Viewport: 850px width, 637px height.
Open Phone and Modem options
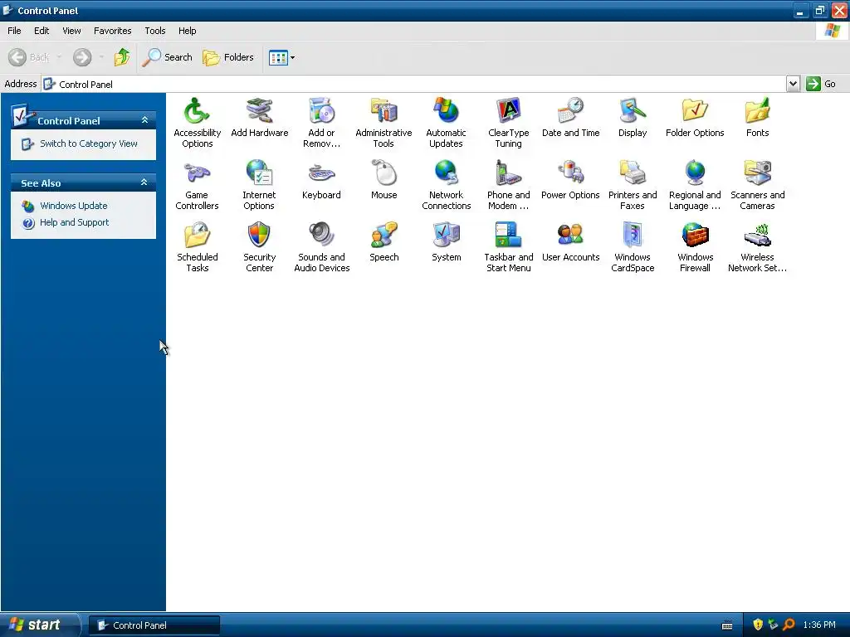click(x=508, y=185)
